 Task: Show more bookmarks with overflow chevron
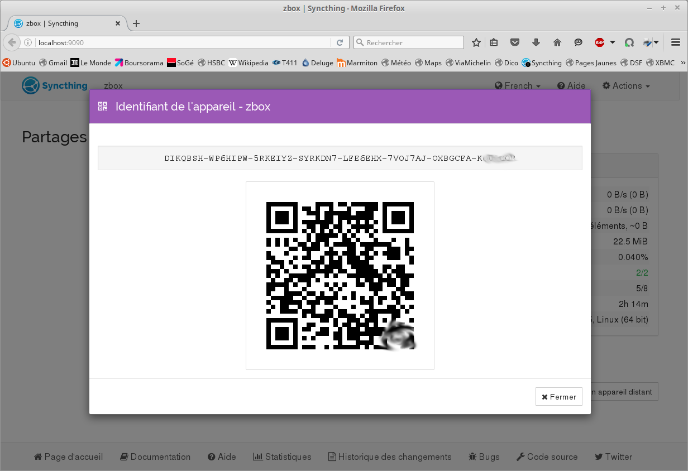[x=683, y=63]
